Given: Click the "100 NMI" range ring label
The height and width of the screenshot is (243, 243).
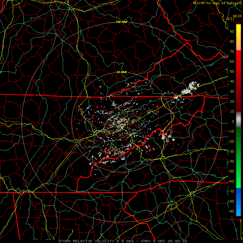Looking at the screenshot, I should click(122, 22).
